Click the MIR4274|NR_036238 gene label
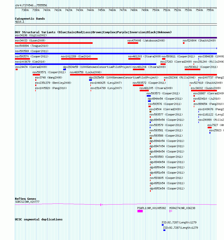 coord(182,208)
